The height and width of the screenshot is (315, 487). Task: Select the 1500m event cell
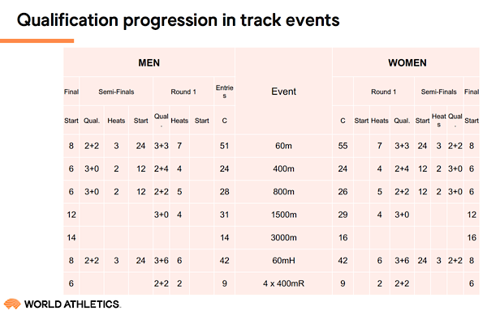(283, 215)
